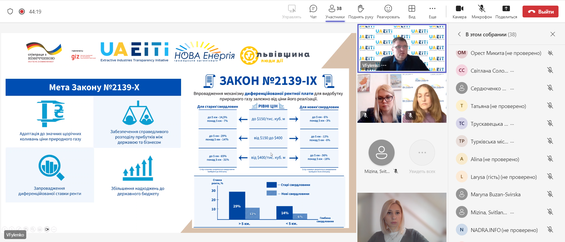
Task: Toggle the Камера (Camera) on
Action: (x=459, y=12)
